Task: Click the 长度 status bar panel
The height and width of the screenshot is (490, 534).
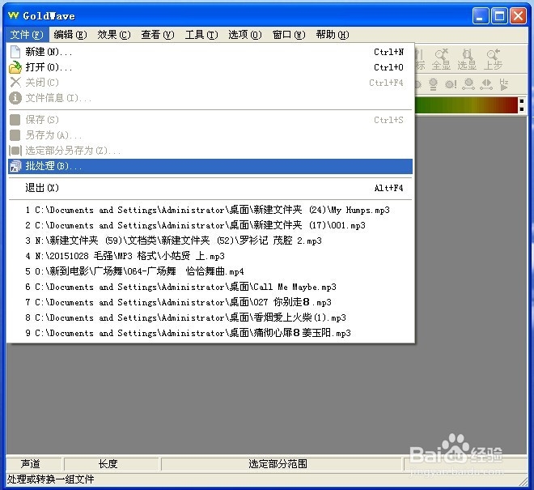Action: (x=112, y=464)
